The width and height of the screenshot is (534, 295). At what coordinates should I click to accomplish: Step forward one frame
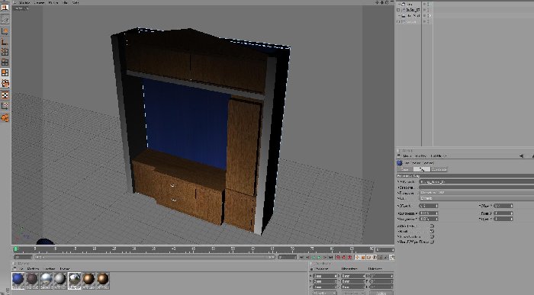(x=325, y=257)
